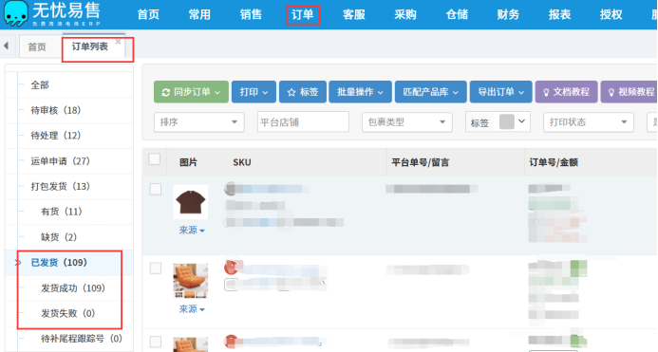
Task: Click the brown T-shirt product thumbnail
Action: point(191,202)
